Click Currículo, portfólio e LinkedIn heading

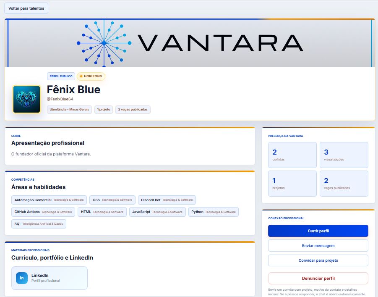coord(52,258)
